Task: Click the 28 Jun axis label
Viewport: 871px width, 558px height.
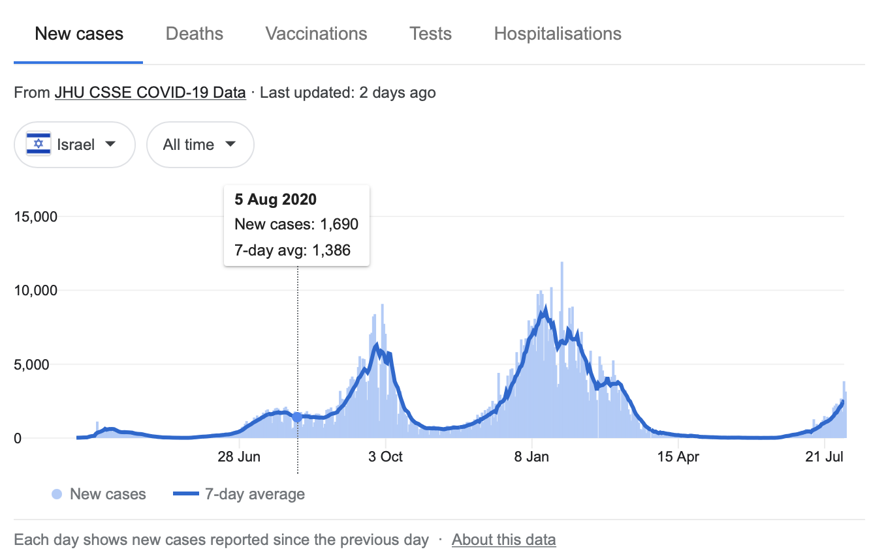Action: [239, 457]
